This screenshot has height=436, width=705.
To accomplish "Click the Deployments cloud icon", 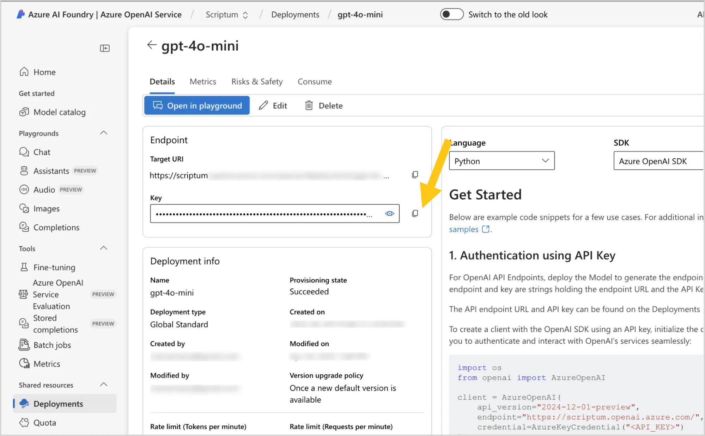I will pyautogui.click(x=24, y=404).
